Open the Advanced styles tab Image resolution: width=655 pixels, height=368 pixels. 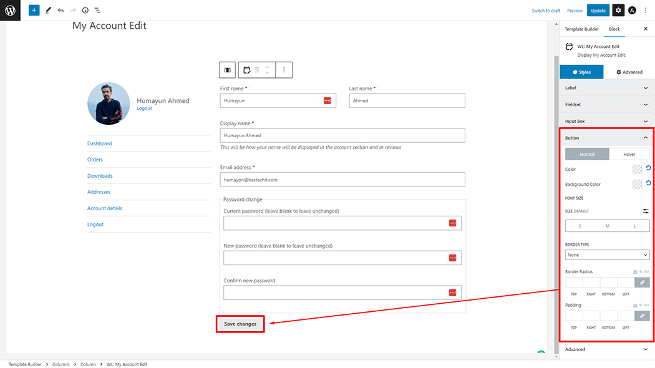pos(629,72)
